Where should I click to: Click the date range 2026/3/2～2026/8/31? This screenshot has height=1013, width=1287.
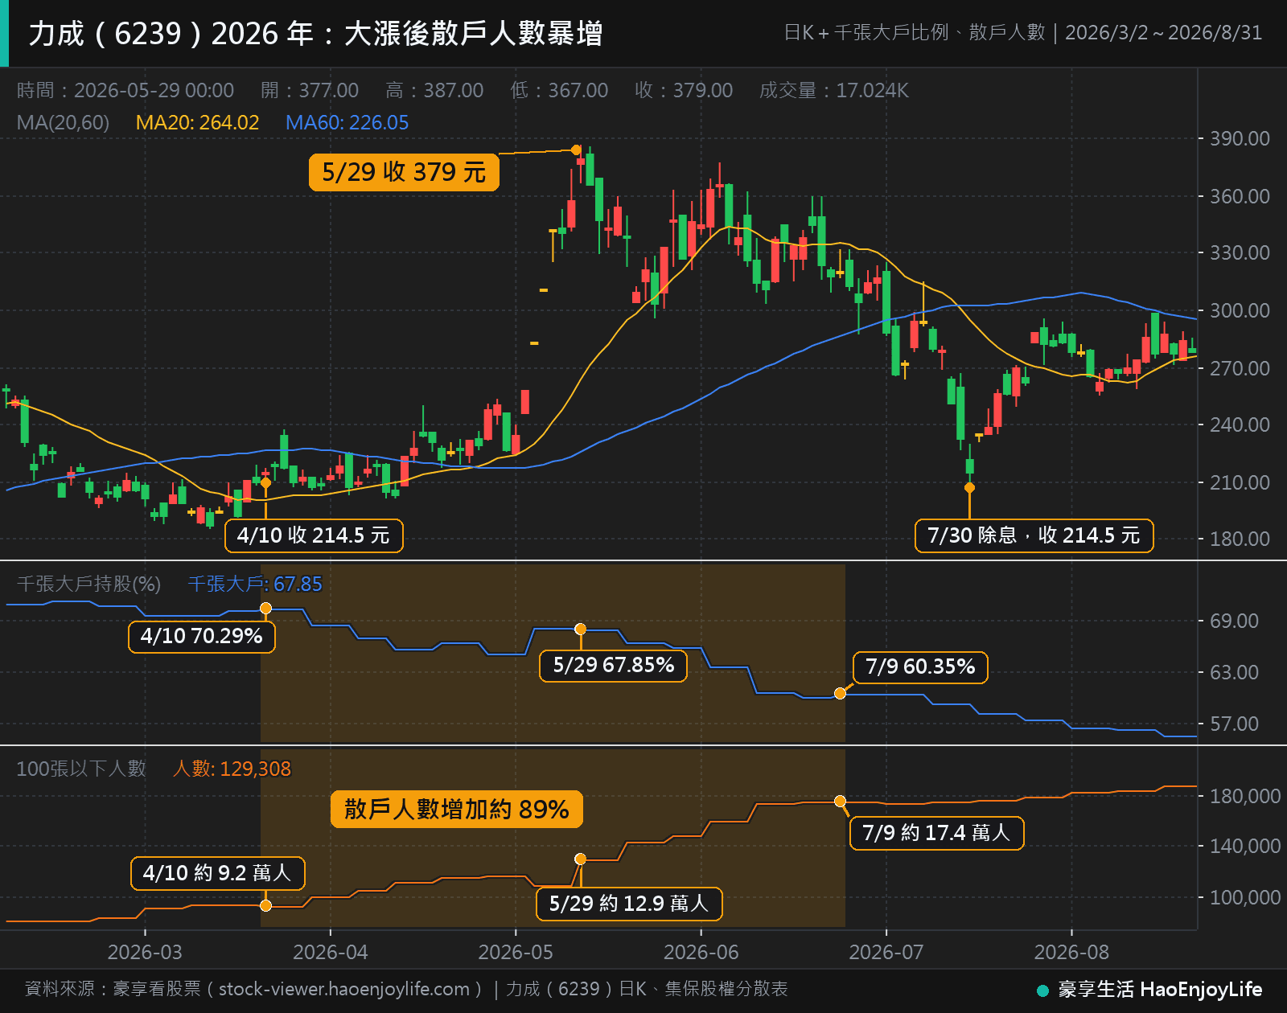click(1163, 33)
